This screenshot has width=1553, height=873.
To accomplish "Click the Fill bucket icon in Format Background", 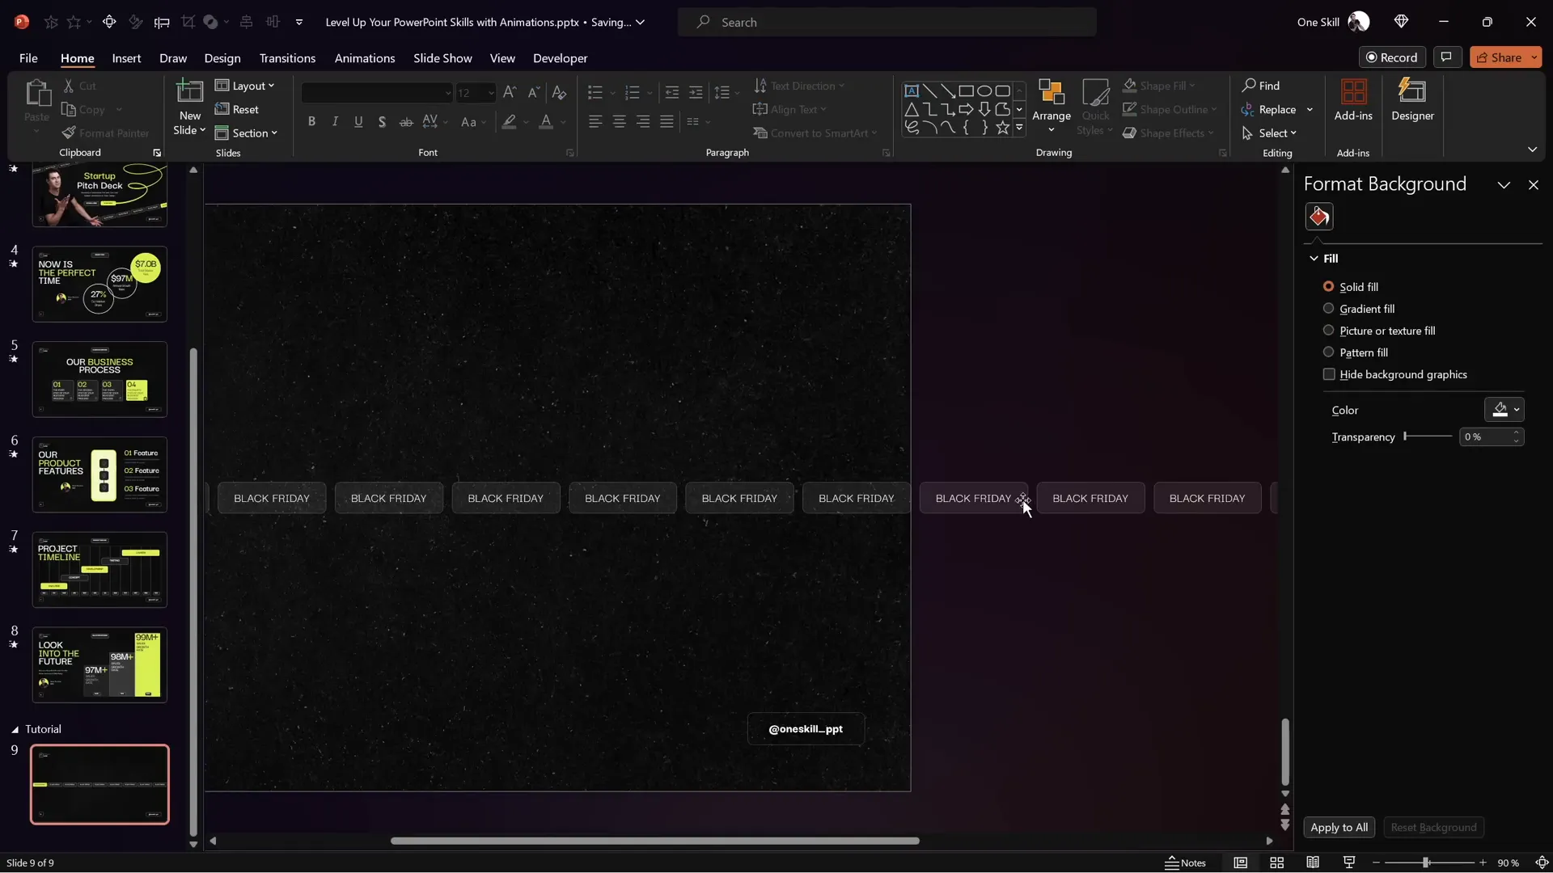I will [x=1319, y=217].
